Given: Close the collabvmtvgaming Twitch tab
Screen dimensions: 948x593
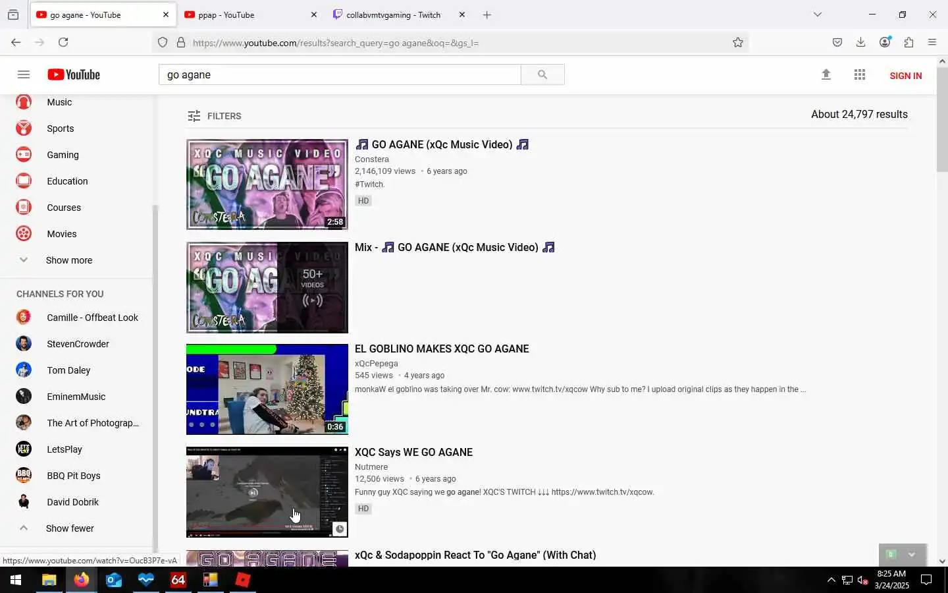Looking at the screenshot, I should pos(462,14).
